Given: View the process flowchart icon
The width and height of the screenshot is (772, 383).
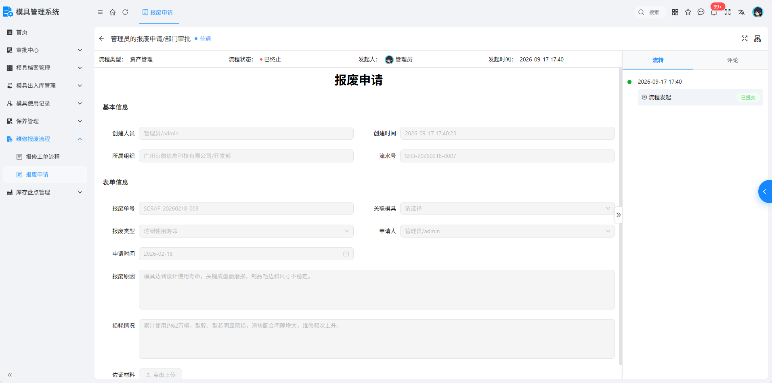Looking at the screenshot, I should point(757,38).
